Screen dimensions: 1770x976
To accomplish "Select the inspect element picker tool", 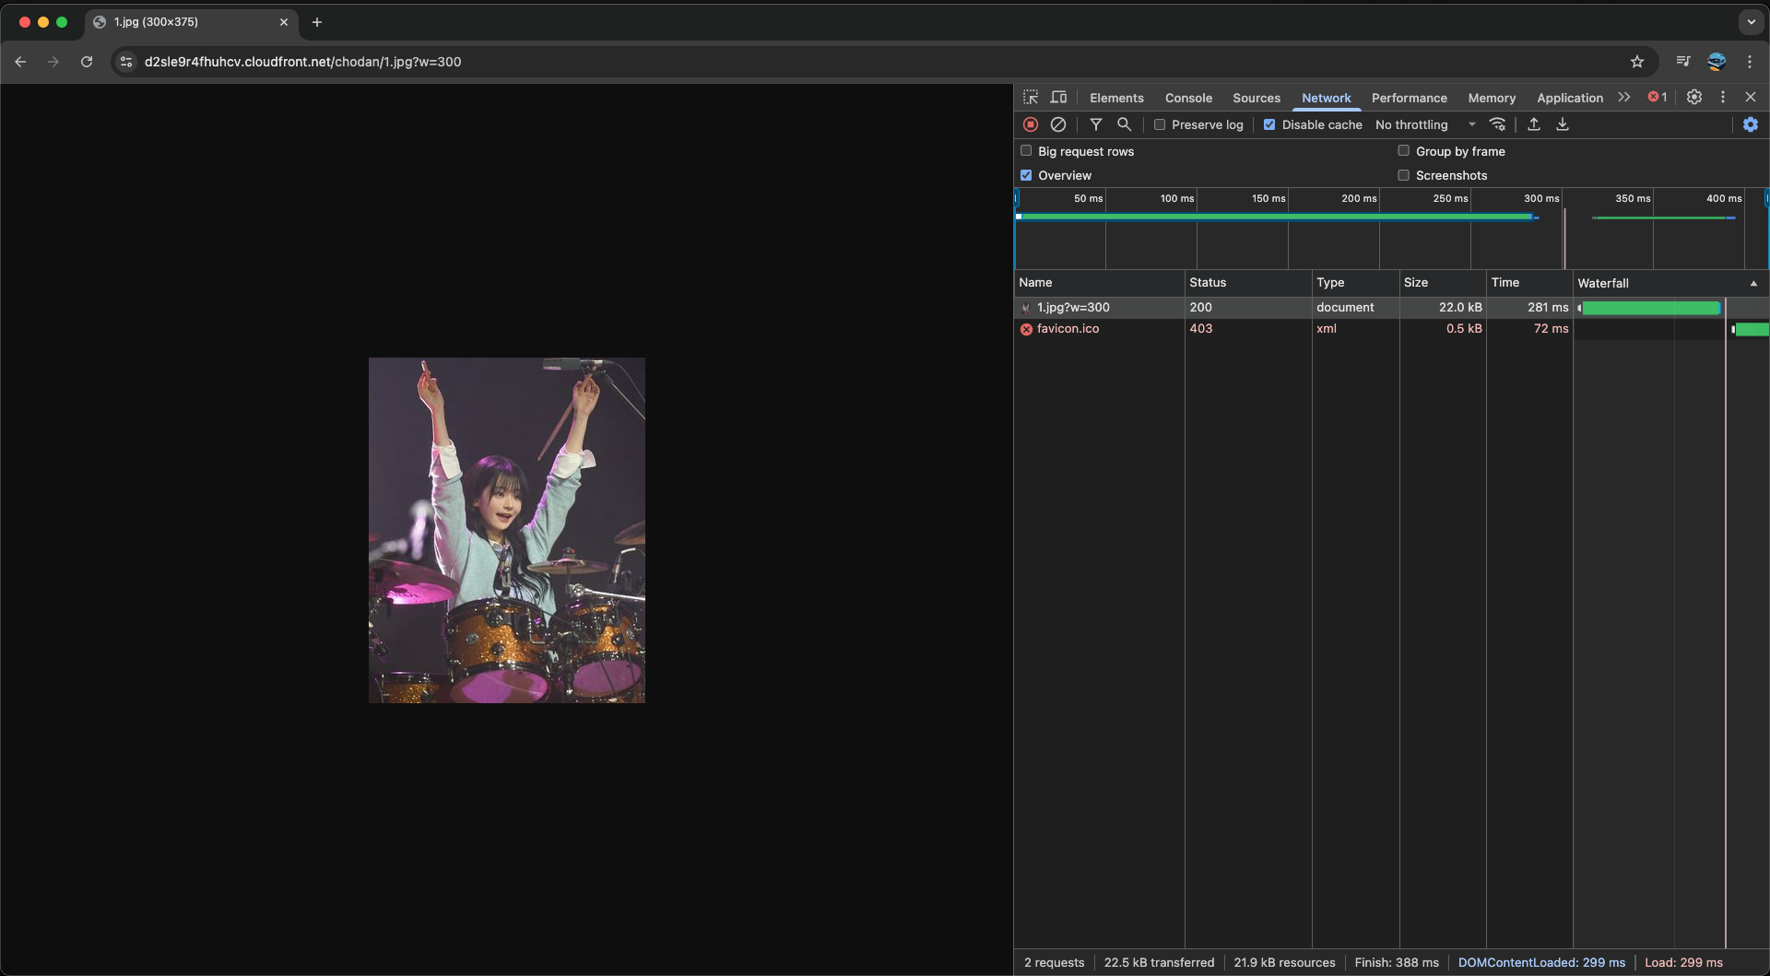I will (1031, 98).
